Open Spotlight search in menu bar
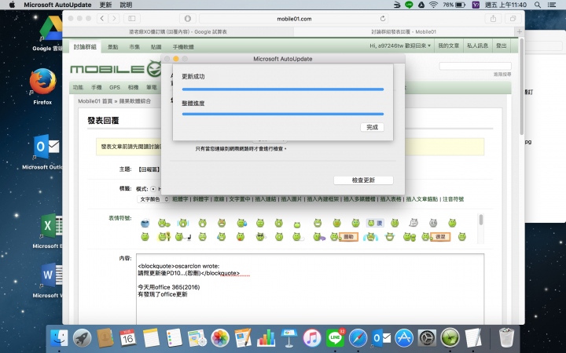The width and height of the screenshot is (566, 353). click(538, 5)
